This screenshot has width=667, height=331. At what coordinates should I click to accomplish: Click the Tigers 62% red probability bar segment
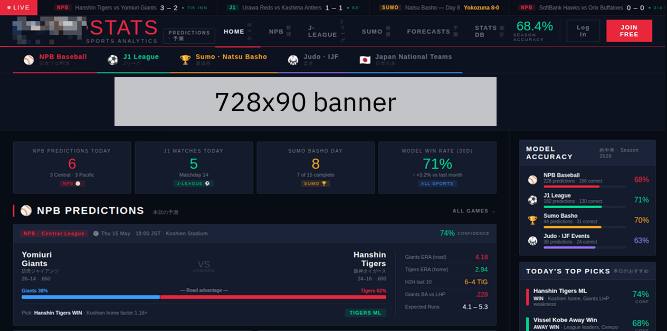pos(273,297)
